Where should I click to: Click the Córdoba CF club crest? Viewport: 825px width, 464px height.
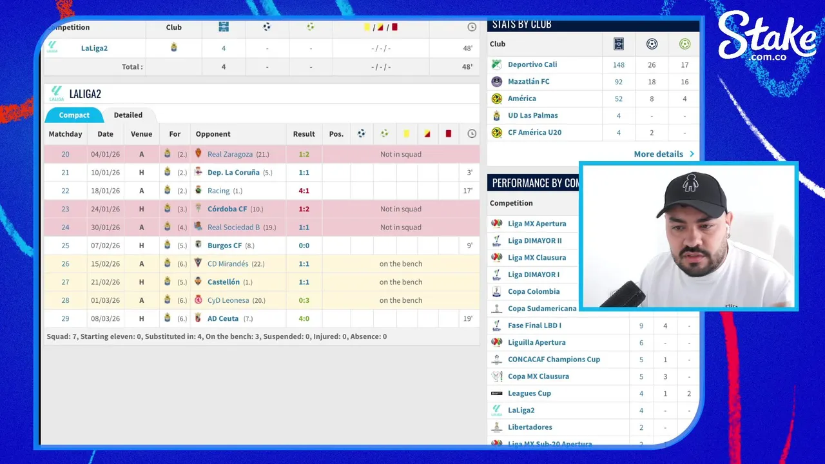tap(199, 209)
